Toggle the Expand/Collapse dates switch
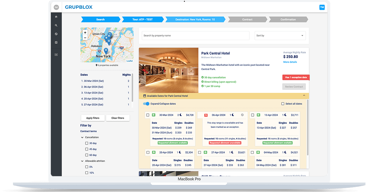This screenshot has width=381, height=192. [146, 104]
